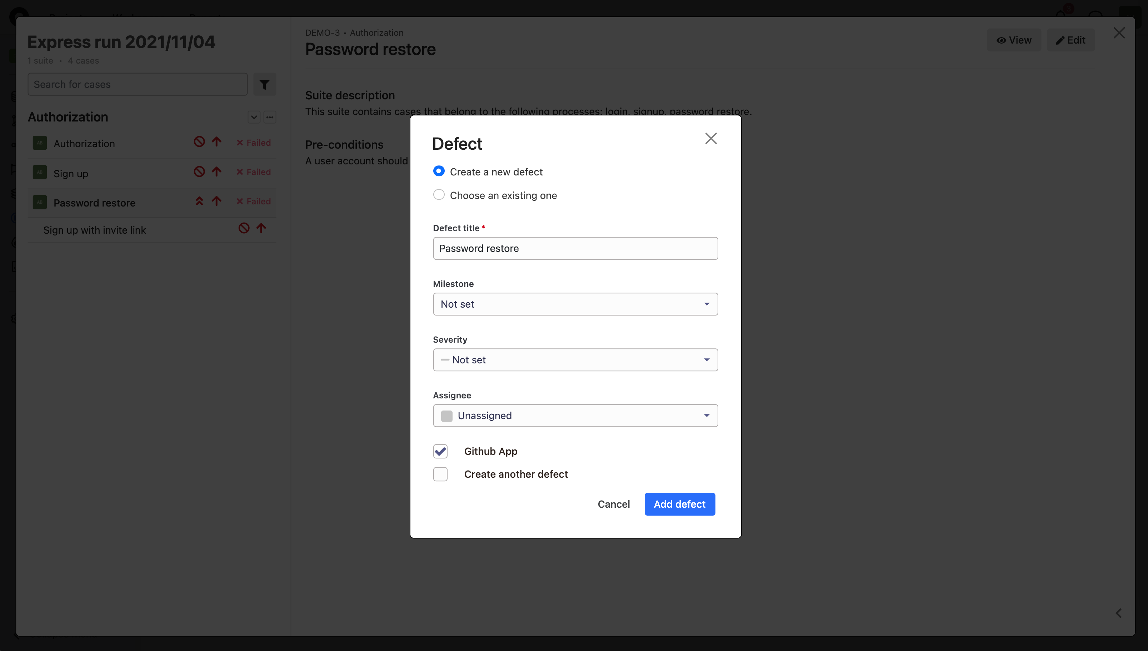1148x651 pixels.
Task: Click the blocker icon on Authorization row
Action: click(x=199, y=142)
